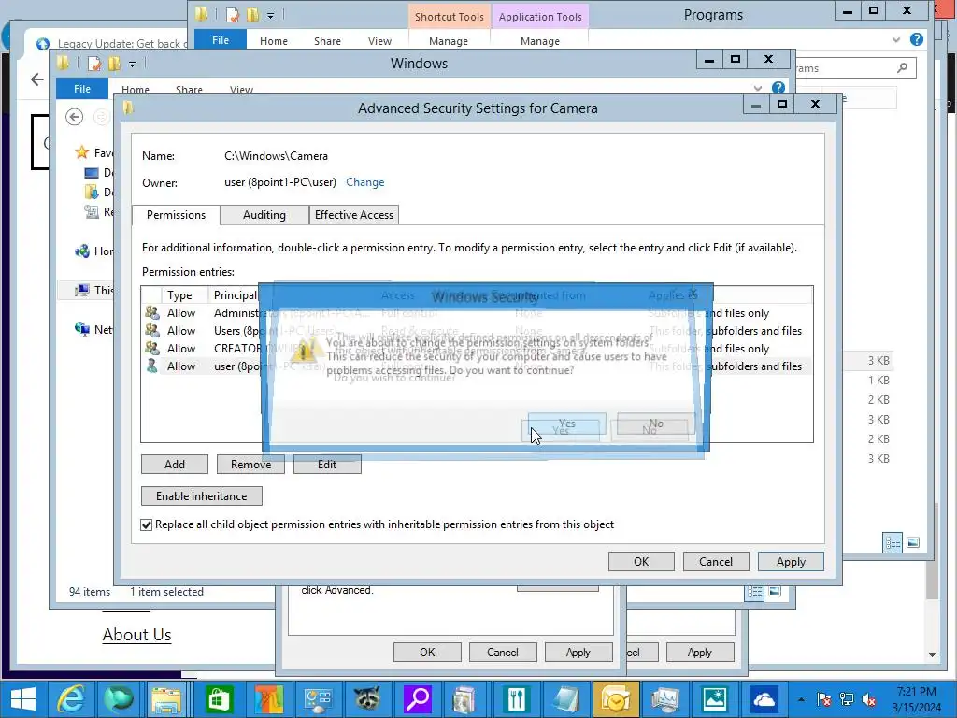The image size is (957, 718).
Task: Open the fork and knife app
Action: point(516,699)
